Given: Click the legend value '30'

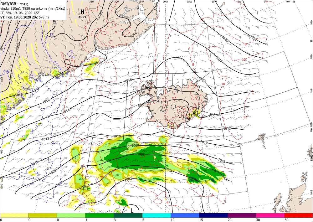Looking at the screenshot, I should tap(258, 220).
